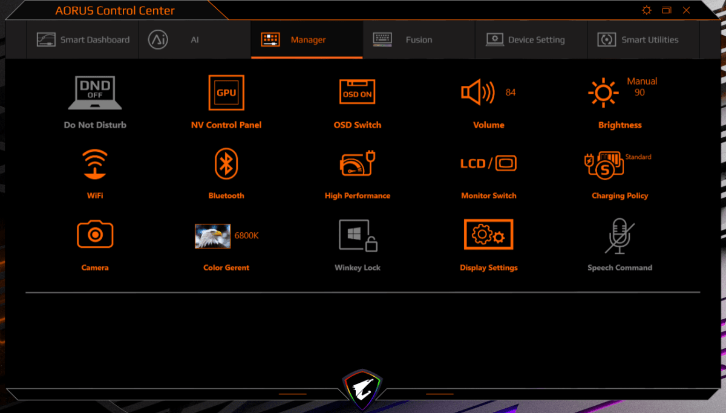Image resolution: width=726 pixels, height=413 pixels.
Task: Click the Display Settings label
Action: pyautogui.click(x=489, y=267)
